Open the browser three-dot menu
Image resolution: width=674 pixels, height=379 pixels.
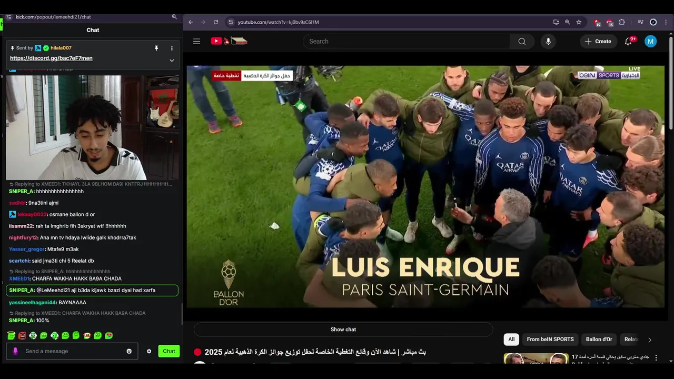click(x=666, y=22)
